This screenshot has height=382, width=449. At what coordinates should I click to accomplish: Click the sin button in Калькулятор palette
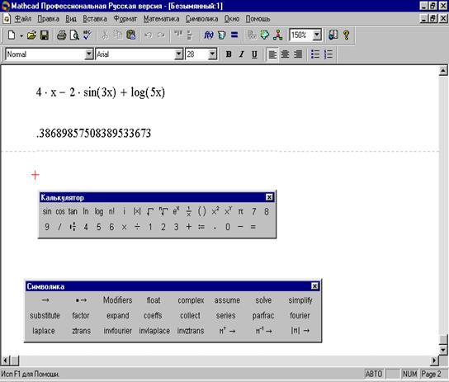(x=47, y=211)
